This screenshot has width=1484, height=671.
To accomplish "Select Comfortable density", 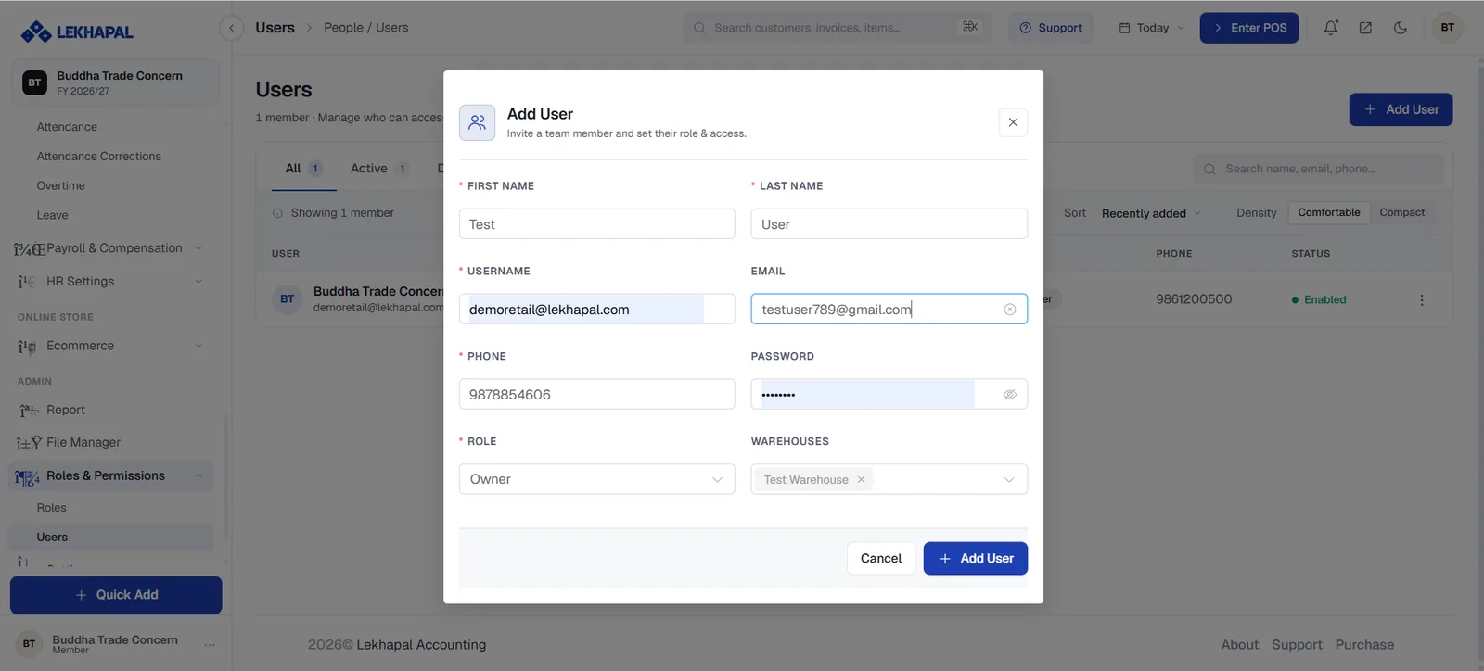I will [1329, 212].
